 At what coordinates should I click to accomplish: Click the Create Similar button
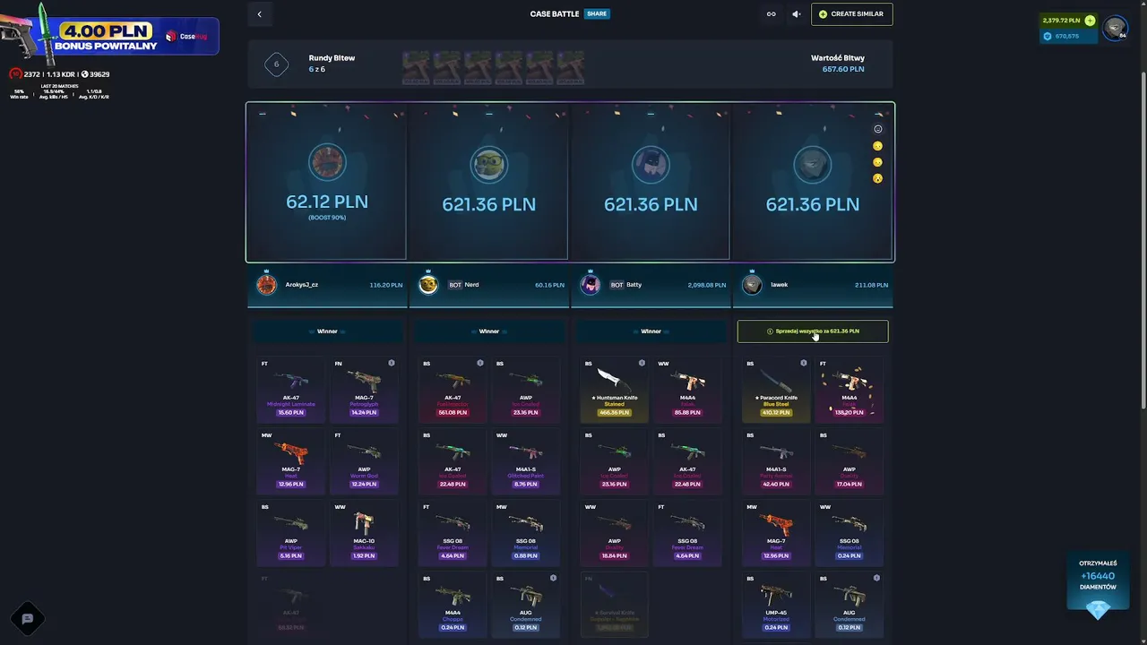point(852,14)
